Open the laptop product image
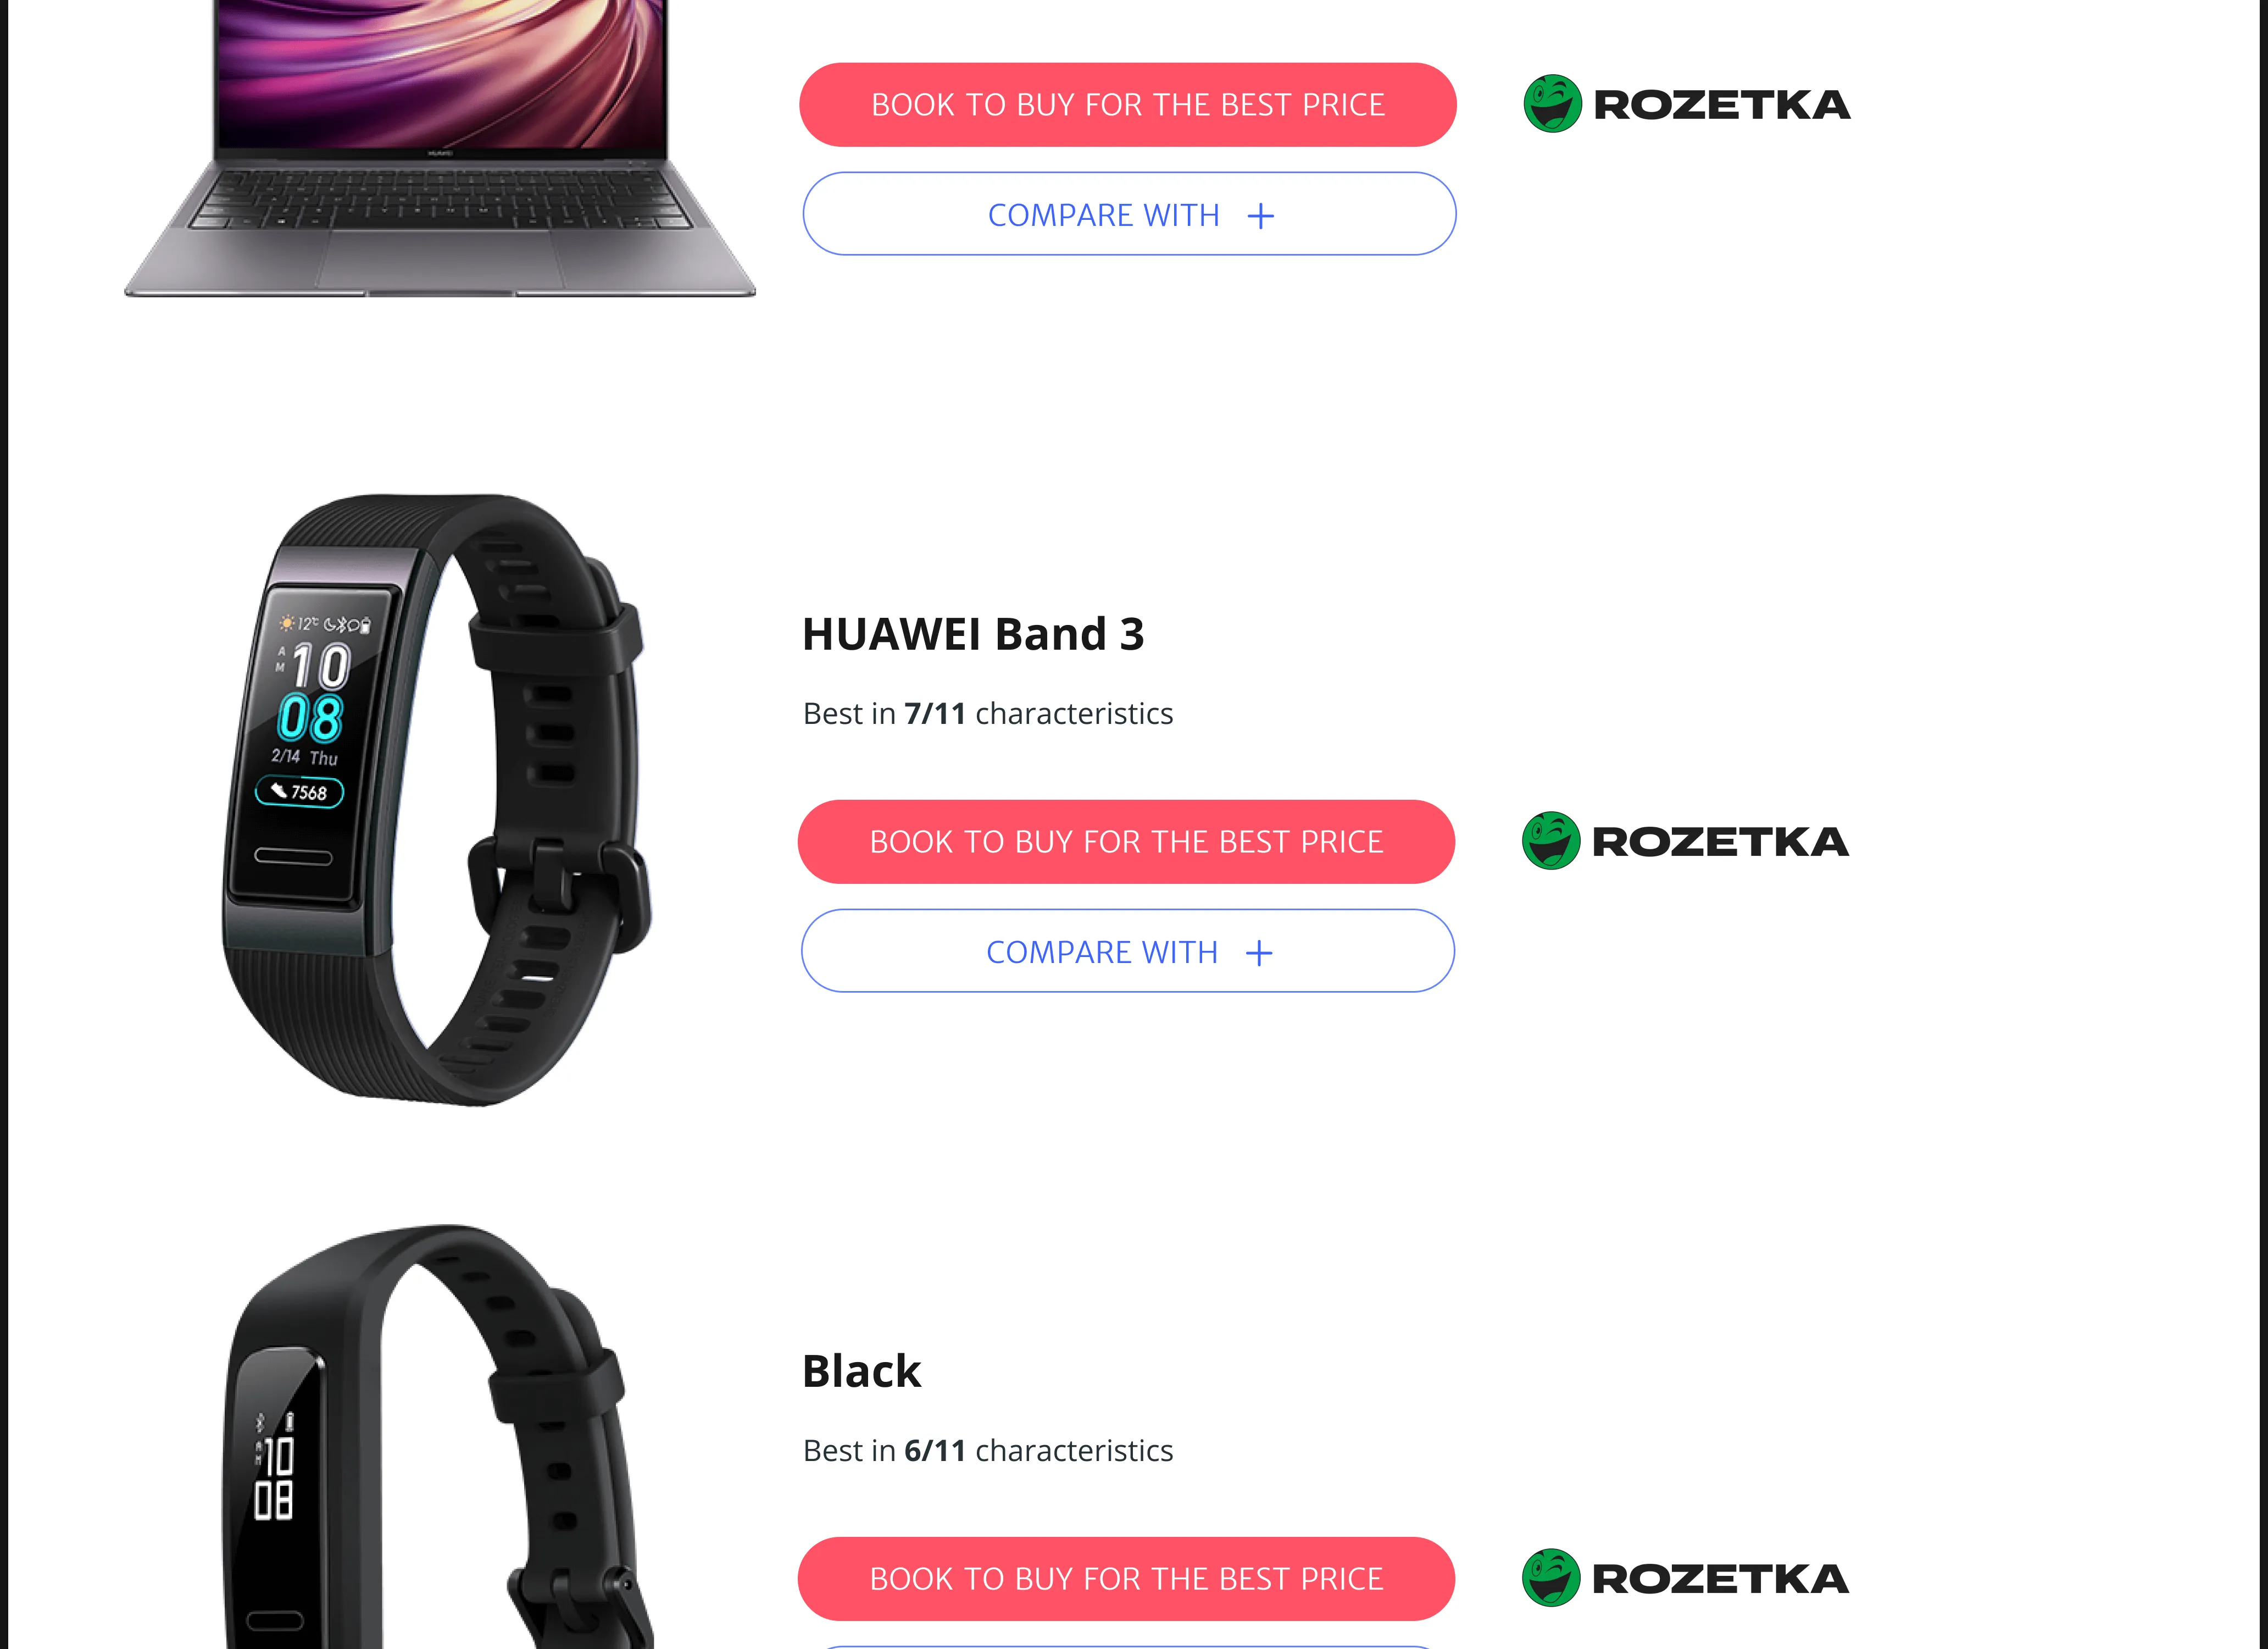This screenshot has width=2268, height=1649. (x=440, y=148)
